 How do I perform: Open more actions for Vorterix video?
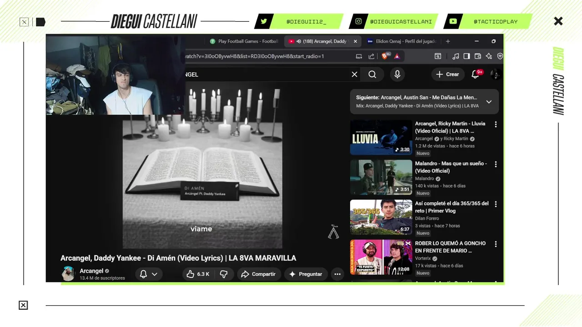coord(496,244)
